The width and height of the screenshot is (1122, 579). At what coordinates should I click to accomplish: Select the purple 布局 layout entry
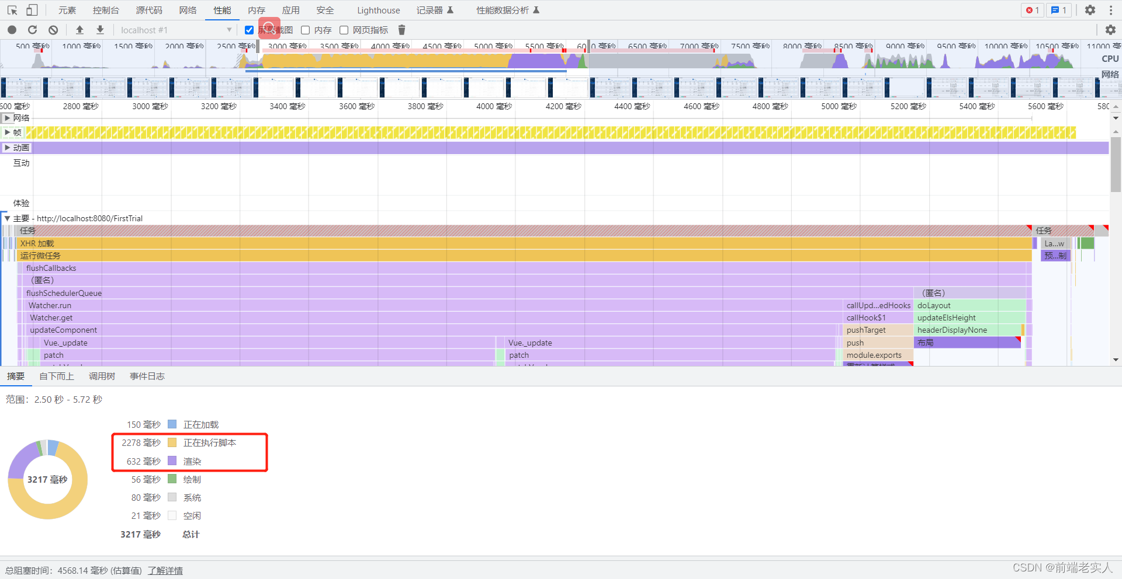967,343
